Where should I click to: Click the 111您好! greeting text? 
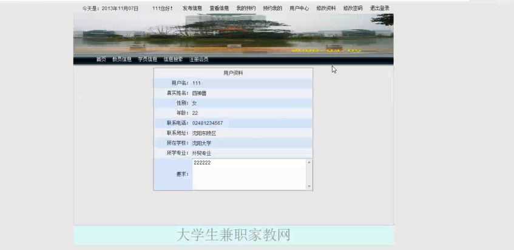[x=162, y=8]
